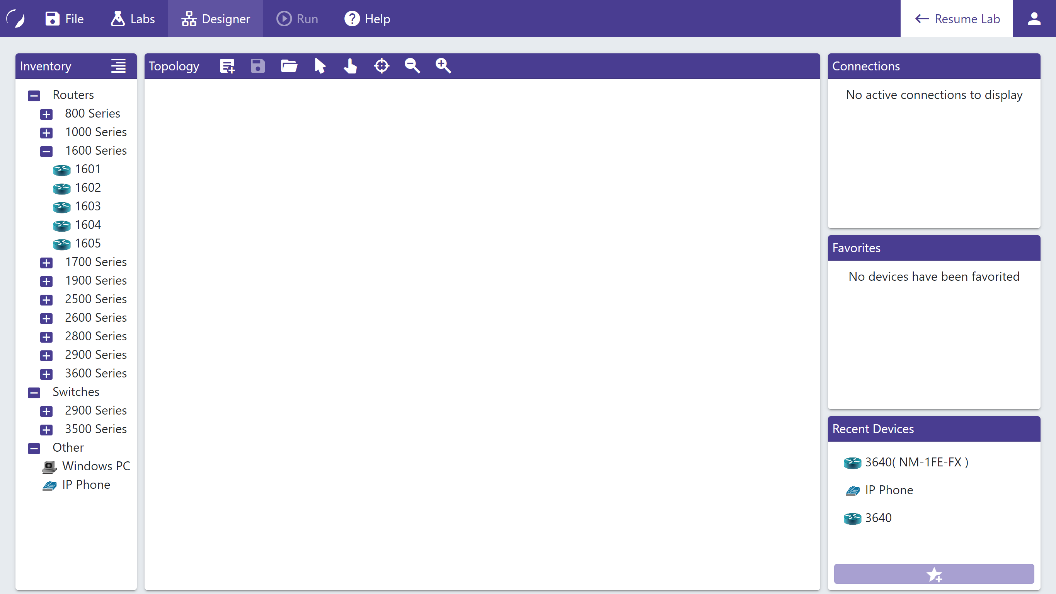Select the arrow pointer tool
1056x594 pixels.
coord(320,66)
